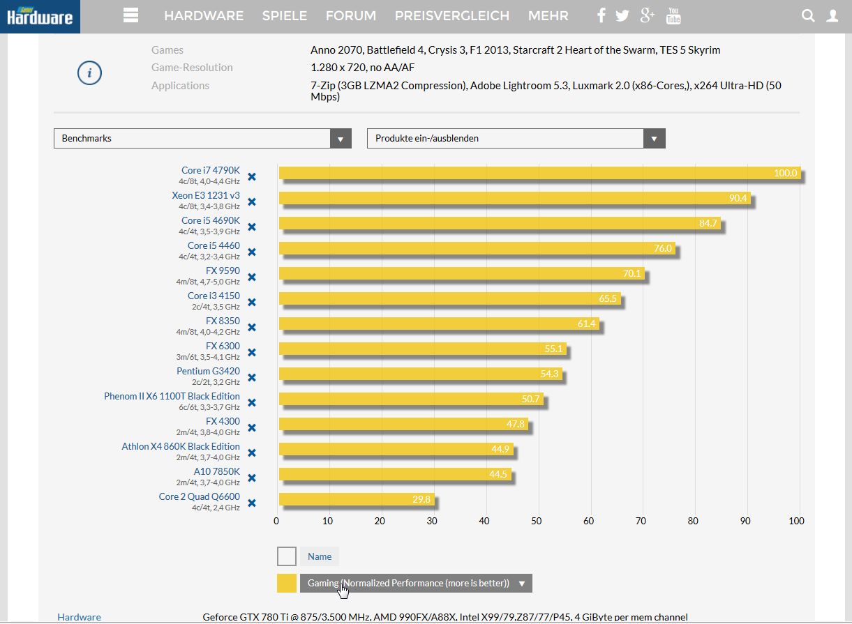Remove Core i3 4150 from chart
Screen dimensions: 852x624
252,302
